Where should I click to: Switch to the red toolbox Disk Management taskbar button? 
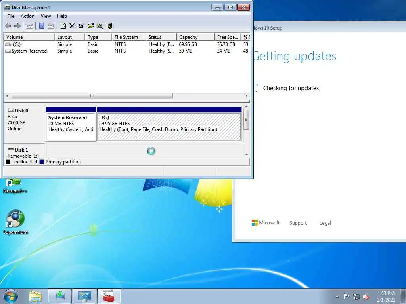[109, 296]
